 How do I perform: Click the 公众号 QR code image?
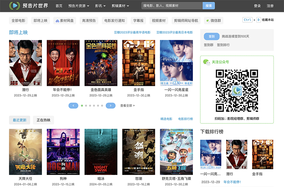coord(237,90)
